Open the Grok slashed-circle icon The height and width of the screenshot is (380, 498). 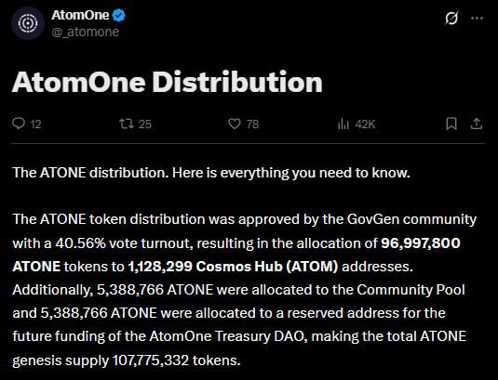tap(451, 18)
